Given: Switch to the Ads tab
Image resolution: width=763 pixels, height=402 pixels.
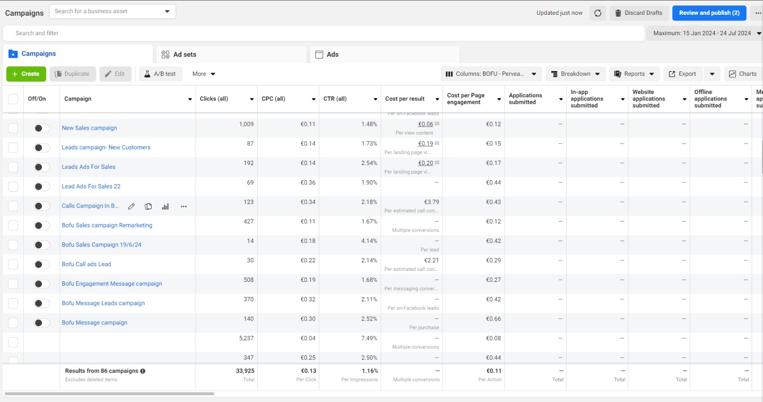Looking at the screenshot, I should (x=385, y=54).
